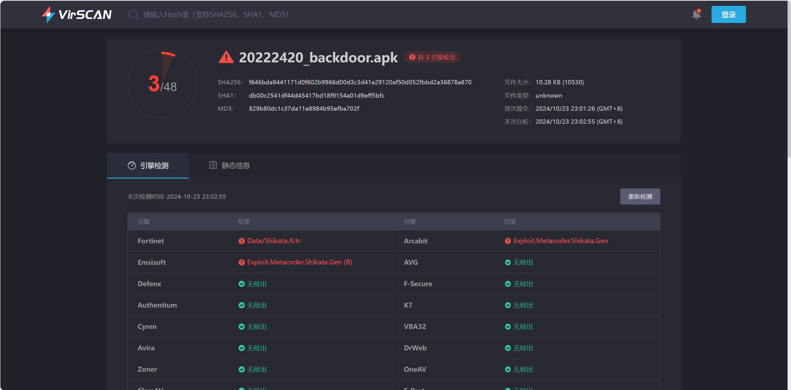
Task: Click Data/Shikata.A!tr result
Action: [274, 241]
